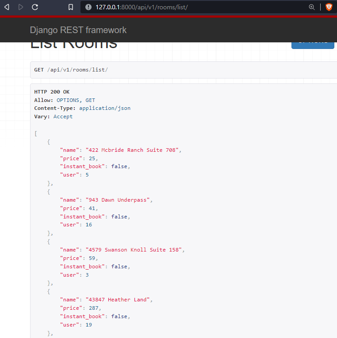Bookmark this page with bookmark icon
The width and height of the screenshot is (337, 338).
coord(71,7)
